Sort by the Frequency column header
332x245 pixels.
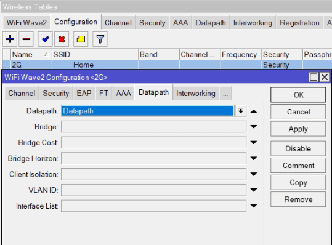pos(241,55)
